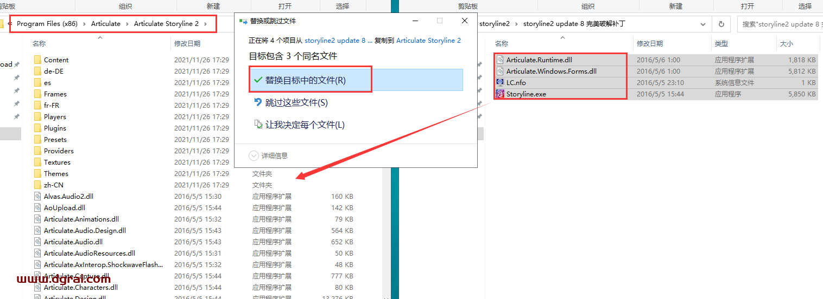823x299 pixels.
Task: Expand 详细信息 chevron in dialog
Action: pyautogui.click(x=254, y=155)
